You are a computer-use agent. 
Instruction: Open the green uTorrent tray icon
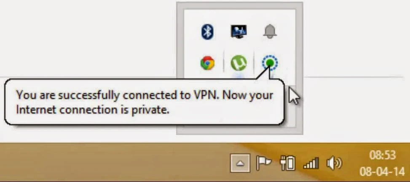coord(238,63)
